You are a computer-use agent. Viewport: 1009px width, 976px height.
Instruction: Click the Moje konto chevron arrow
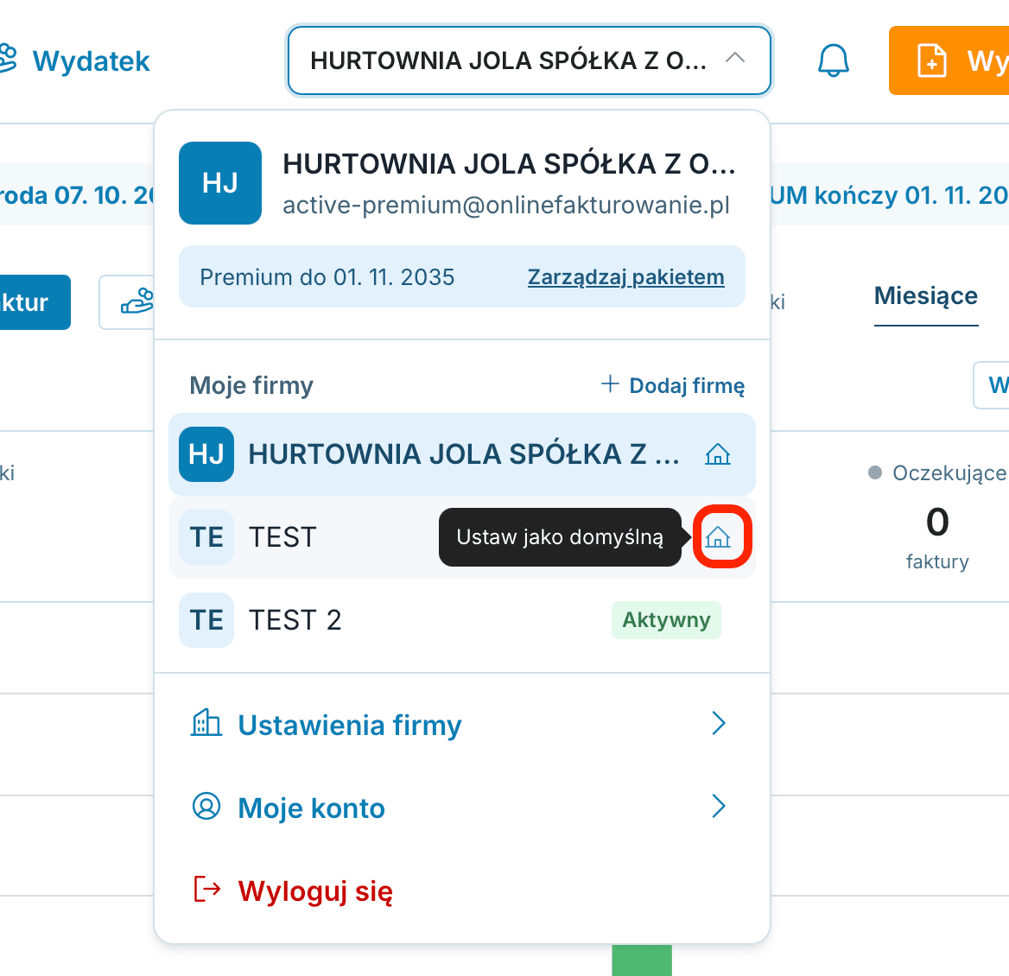point(719,806)
